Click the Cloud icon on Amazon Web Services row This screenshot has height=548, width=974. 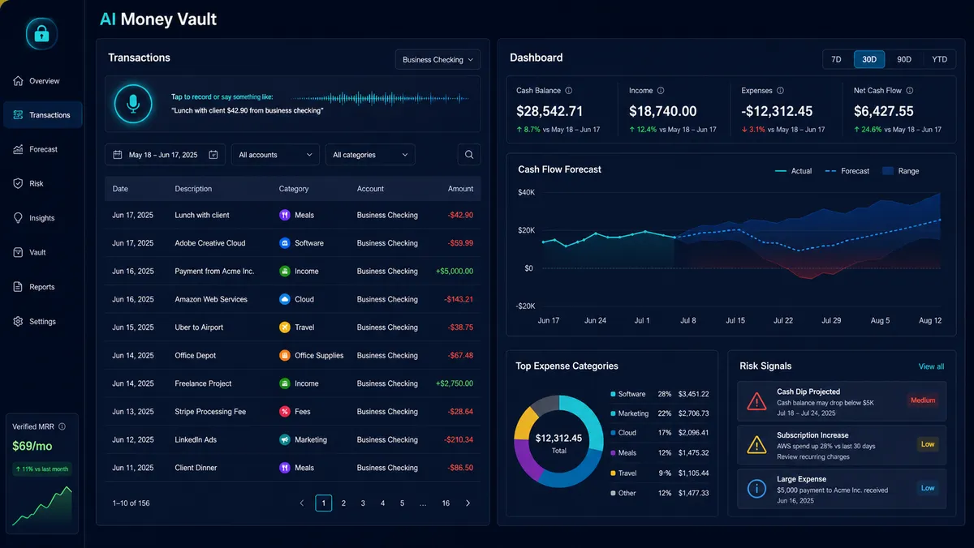tap(285, 299)
